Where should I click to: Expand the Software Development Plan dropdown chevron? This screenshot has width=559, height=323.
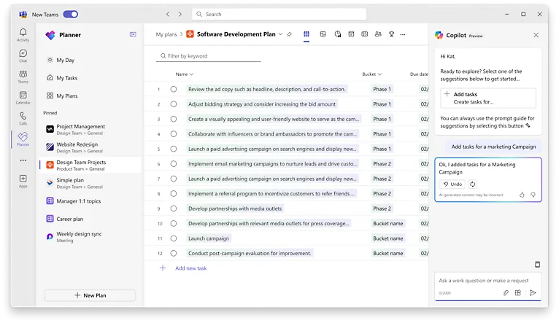click(x=280, y=34)
